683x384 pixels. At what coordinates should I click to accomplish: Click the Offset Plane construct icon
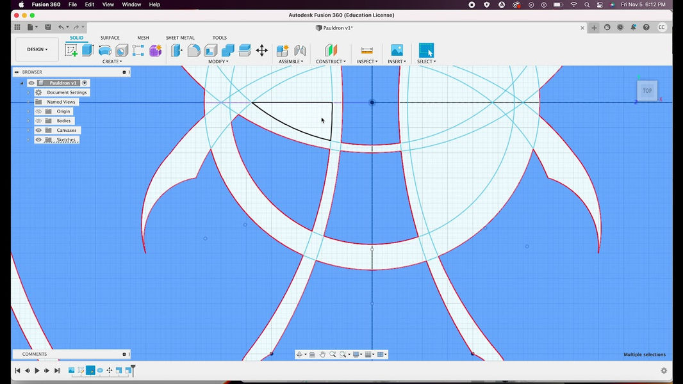point(331,51)
